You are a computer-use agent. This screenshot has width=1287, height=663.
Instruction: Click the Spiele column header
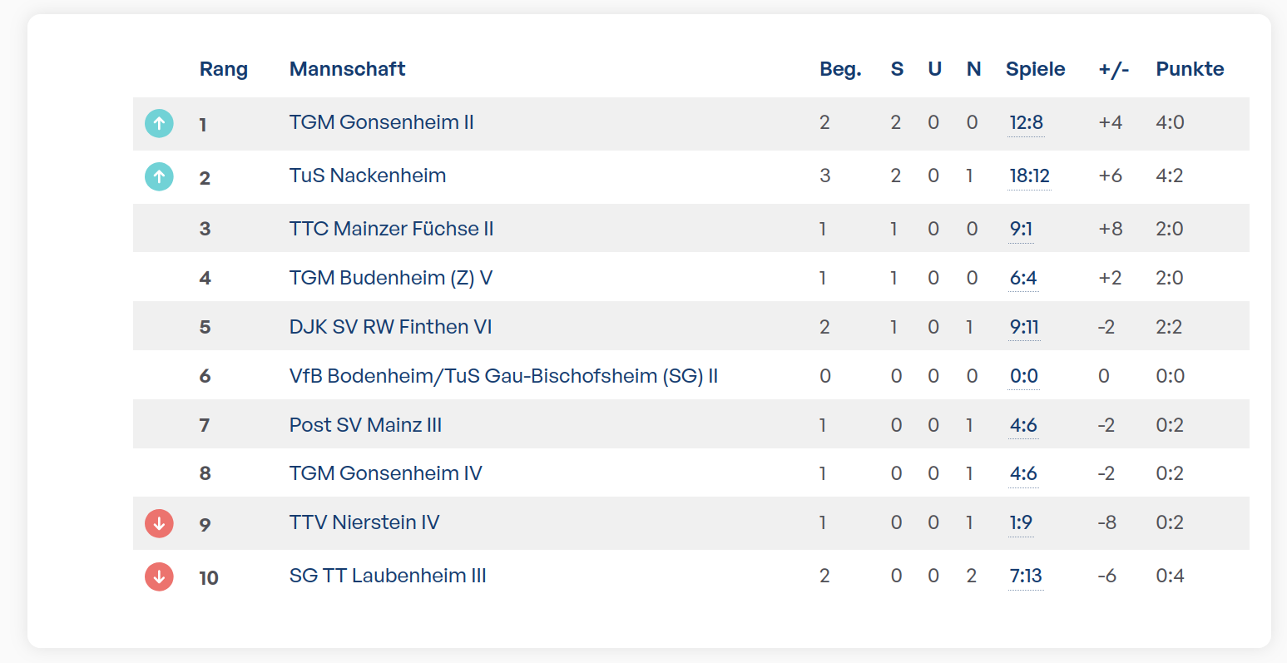pyautogui.click(x=1035, y=69)
